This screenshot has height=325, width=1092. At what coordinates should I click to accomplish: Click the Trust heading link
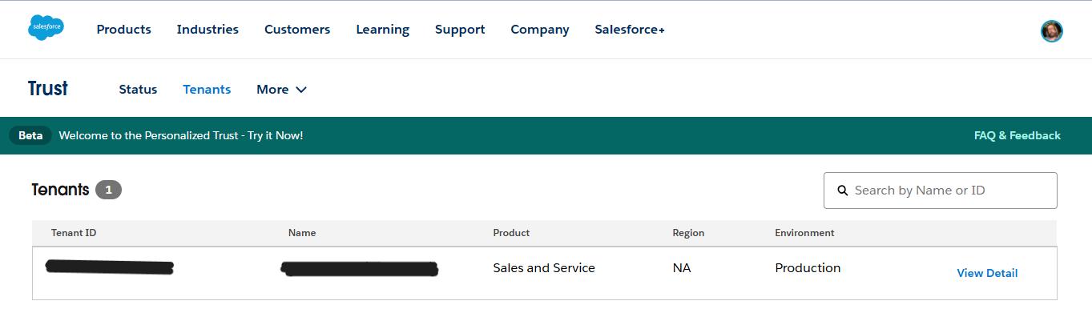48,89
